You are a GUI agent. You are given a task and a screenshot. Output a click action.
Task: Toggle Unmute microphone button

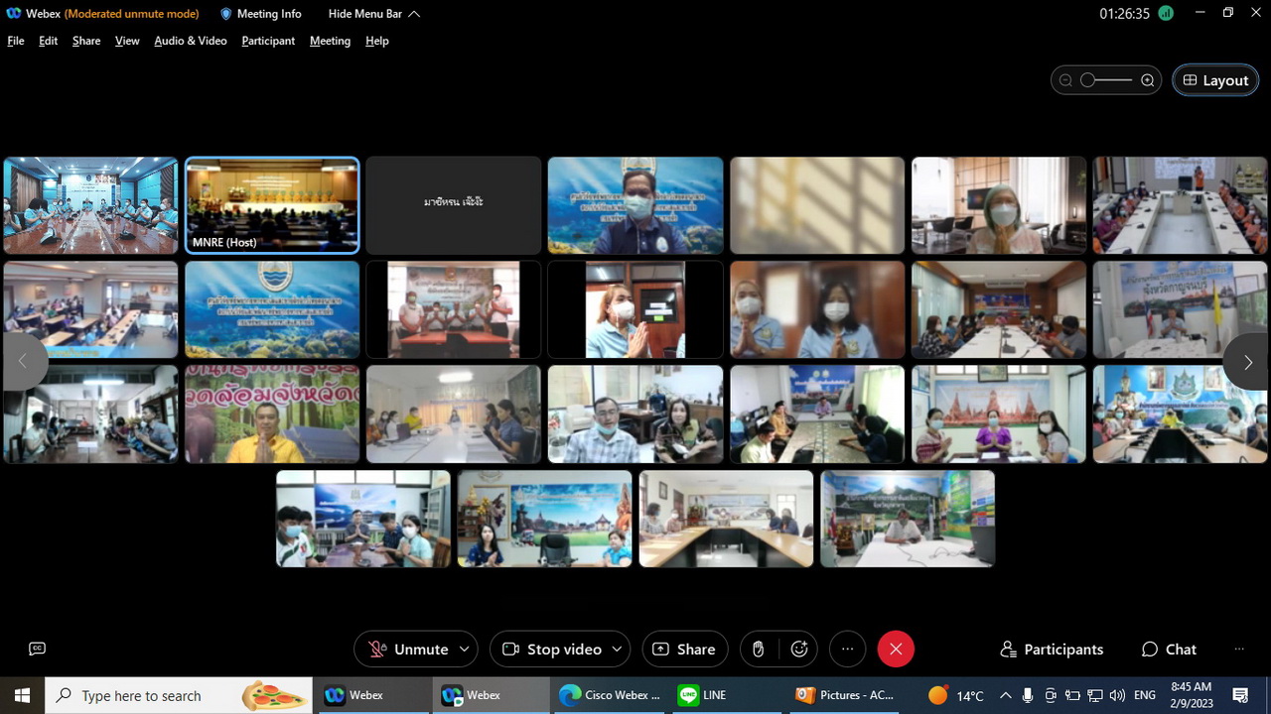coord(407,649)
